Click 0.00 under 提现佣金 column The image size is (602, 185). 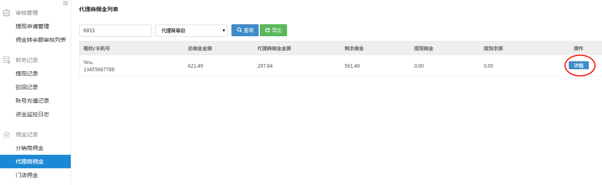click(419, 66)
